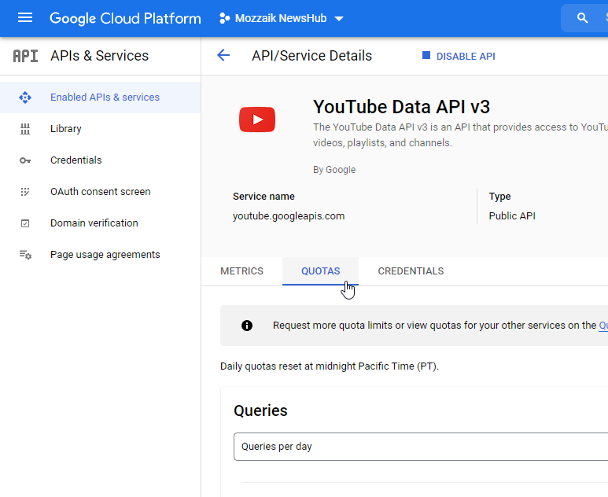Image resolution: width=608 pixels, height=497 pixels.
Task: Switch to the QUOTAS tab
Action: (x=320, y=271)
